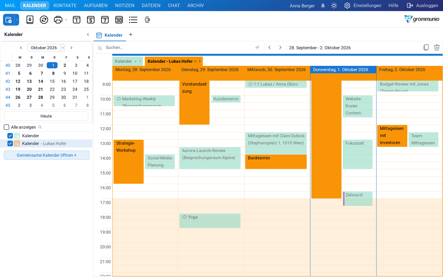Screen dimensions: 443x277
Task: Open Einstellungen settings
Action: pyautogui.click(x=363, y=6)
